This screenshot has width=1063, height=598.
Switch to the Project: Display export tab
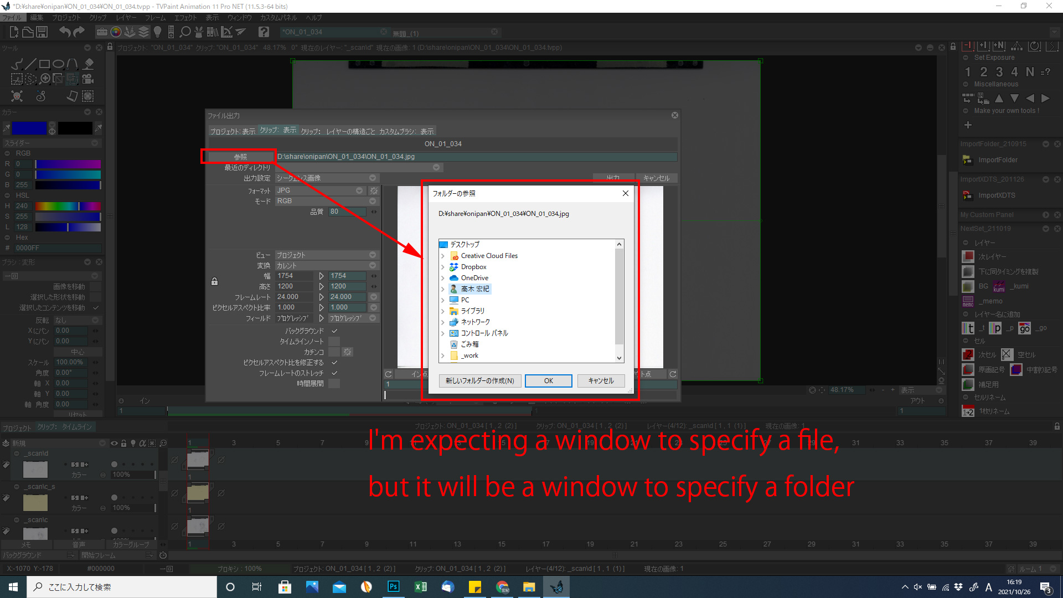coord(233,131)
